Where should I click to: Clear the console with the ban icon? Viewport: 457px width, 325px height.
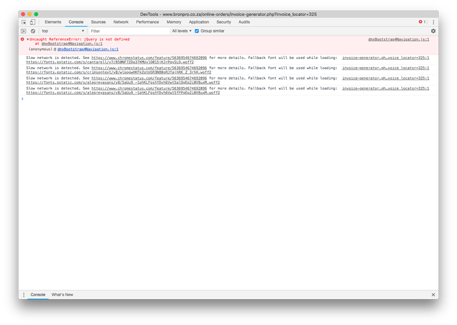(33, 31)
